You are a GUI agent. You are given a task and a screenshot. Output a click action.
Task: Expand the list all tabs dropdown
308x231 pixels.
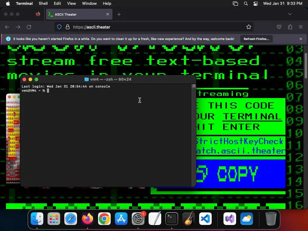click(290, 14)
